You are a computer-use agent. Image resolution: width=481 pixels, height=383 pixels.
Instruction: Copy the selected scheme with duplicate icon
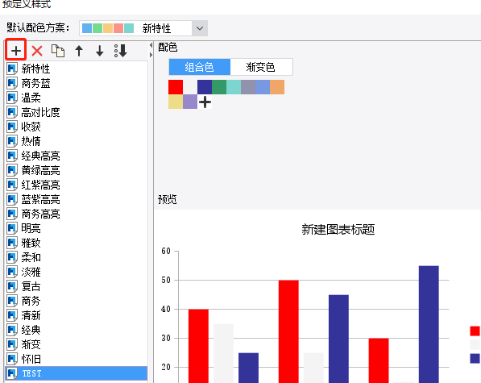tap(58, 51)
